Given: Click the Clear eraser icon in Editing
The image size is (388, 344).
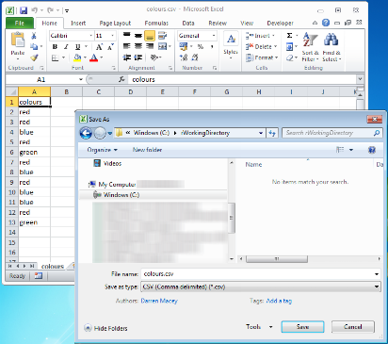Looking at the screenshot, I should 290,58.
